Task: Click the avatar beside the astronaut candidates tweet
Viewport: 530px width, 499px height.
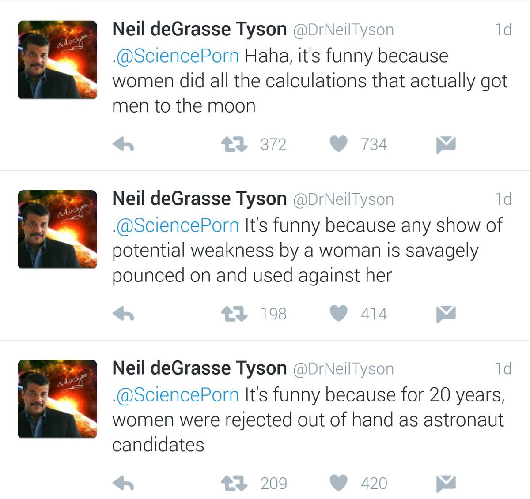Action: point(57,398)
